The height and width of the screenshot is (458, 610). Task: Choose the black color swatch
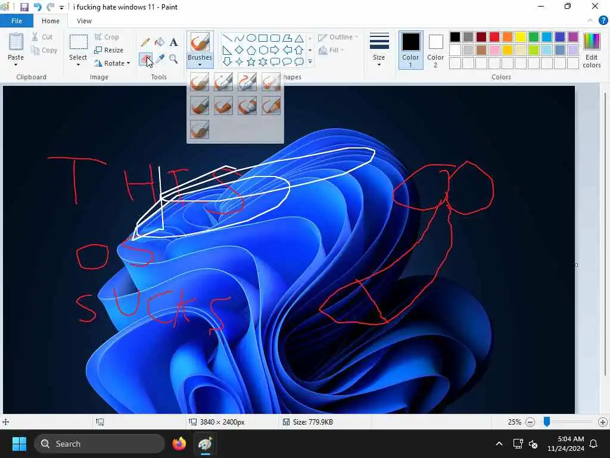coord(455,37)
